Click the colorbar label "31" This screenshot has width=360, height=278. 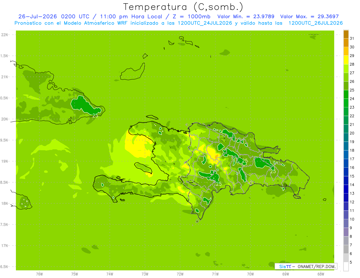tap(352, 38)
